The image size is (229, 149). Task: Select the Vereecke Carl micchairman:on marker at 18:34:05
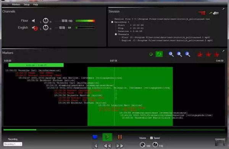[33, 70]
